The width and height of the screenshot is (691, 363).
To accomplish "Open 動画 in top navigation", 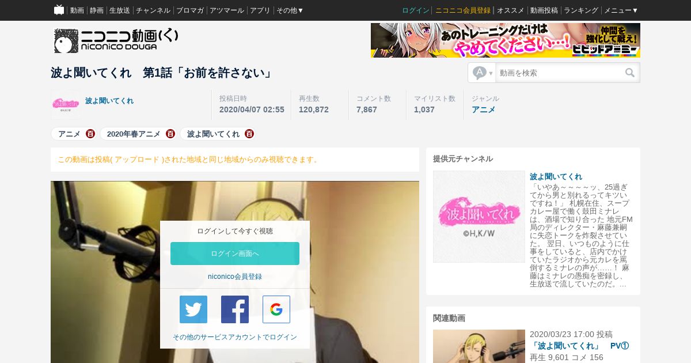I will [x=77, y=10].
